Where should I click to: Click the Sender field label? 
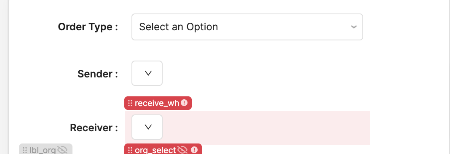coord(98,74)
